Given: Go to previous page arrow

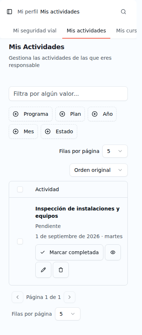Looking at the screenshot, I should (x=17, y=297).
